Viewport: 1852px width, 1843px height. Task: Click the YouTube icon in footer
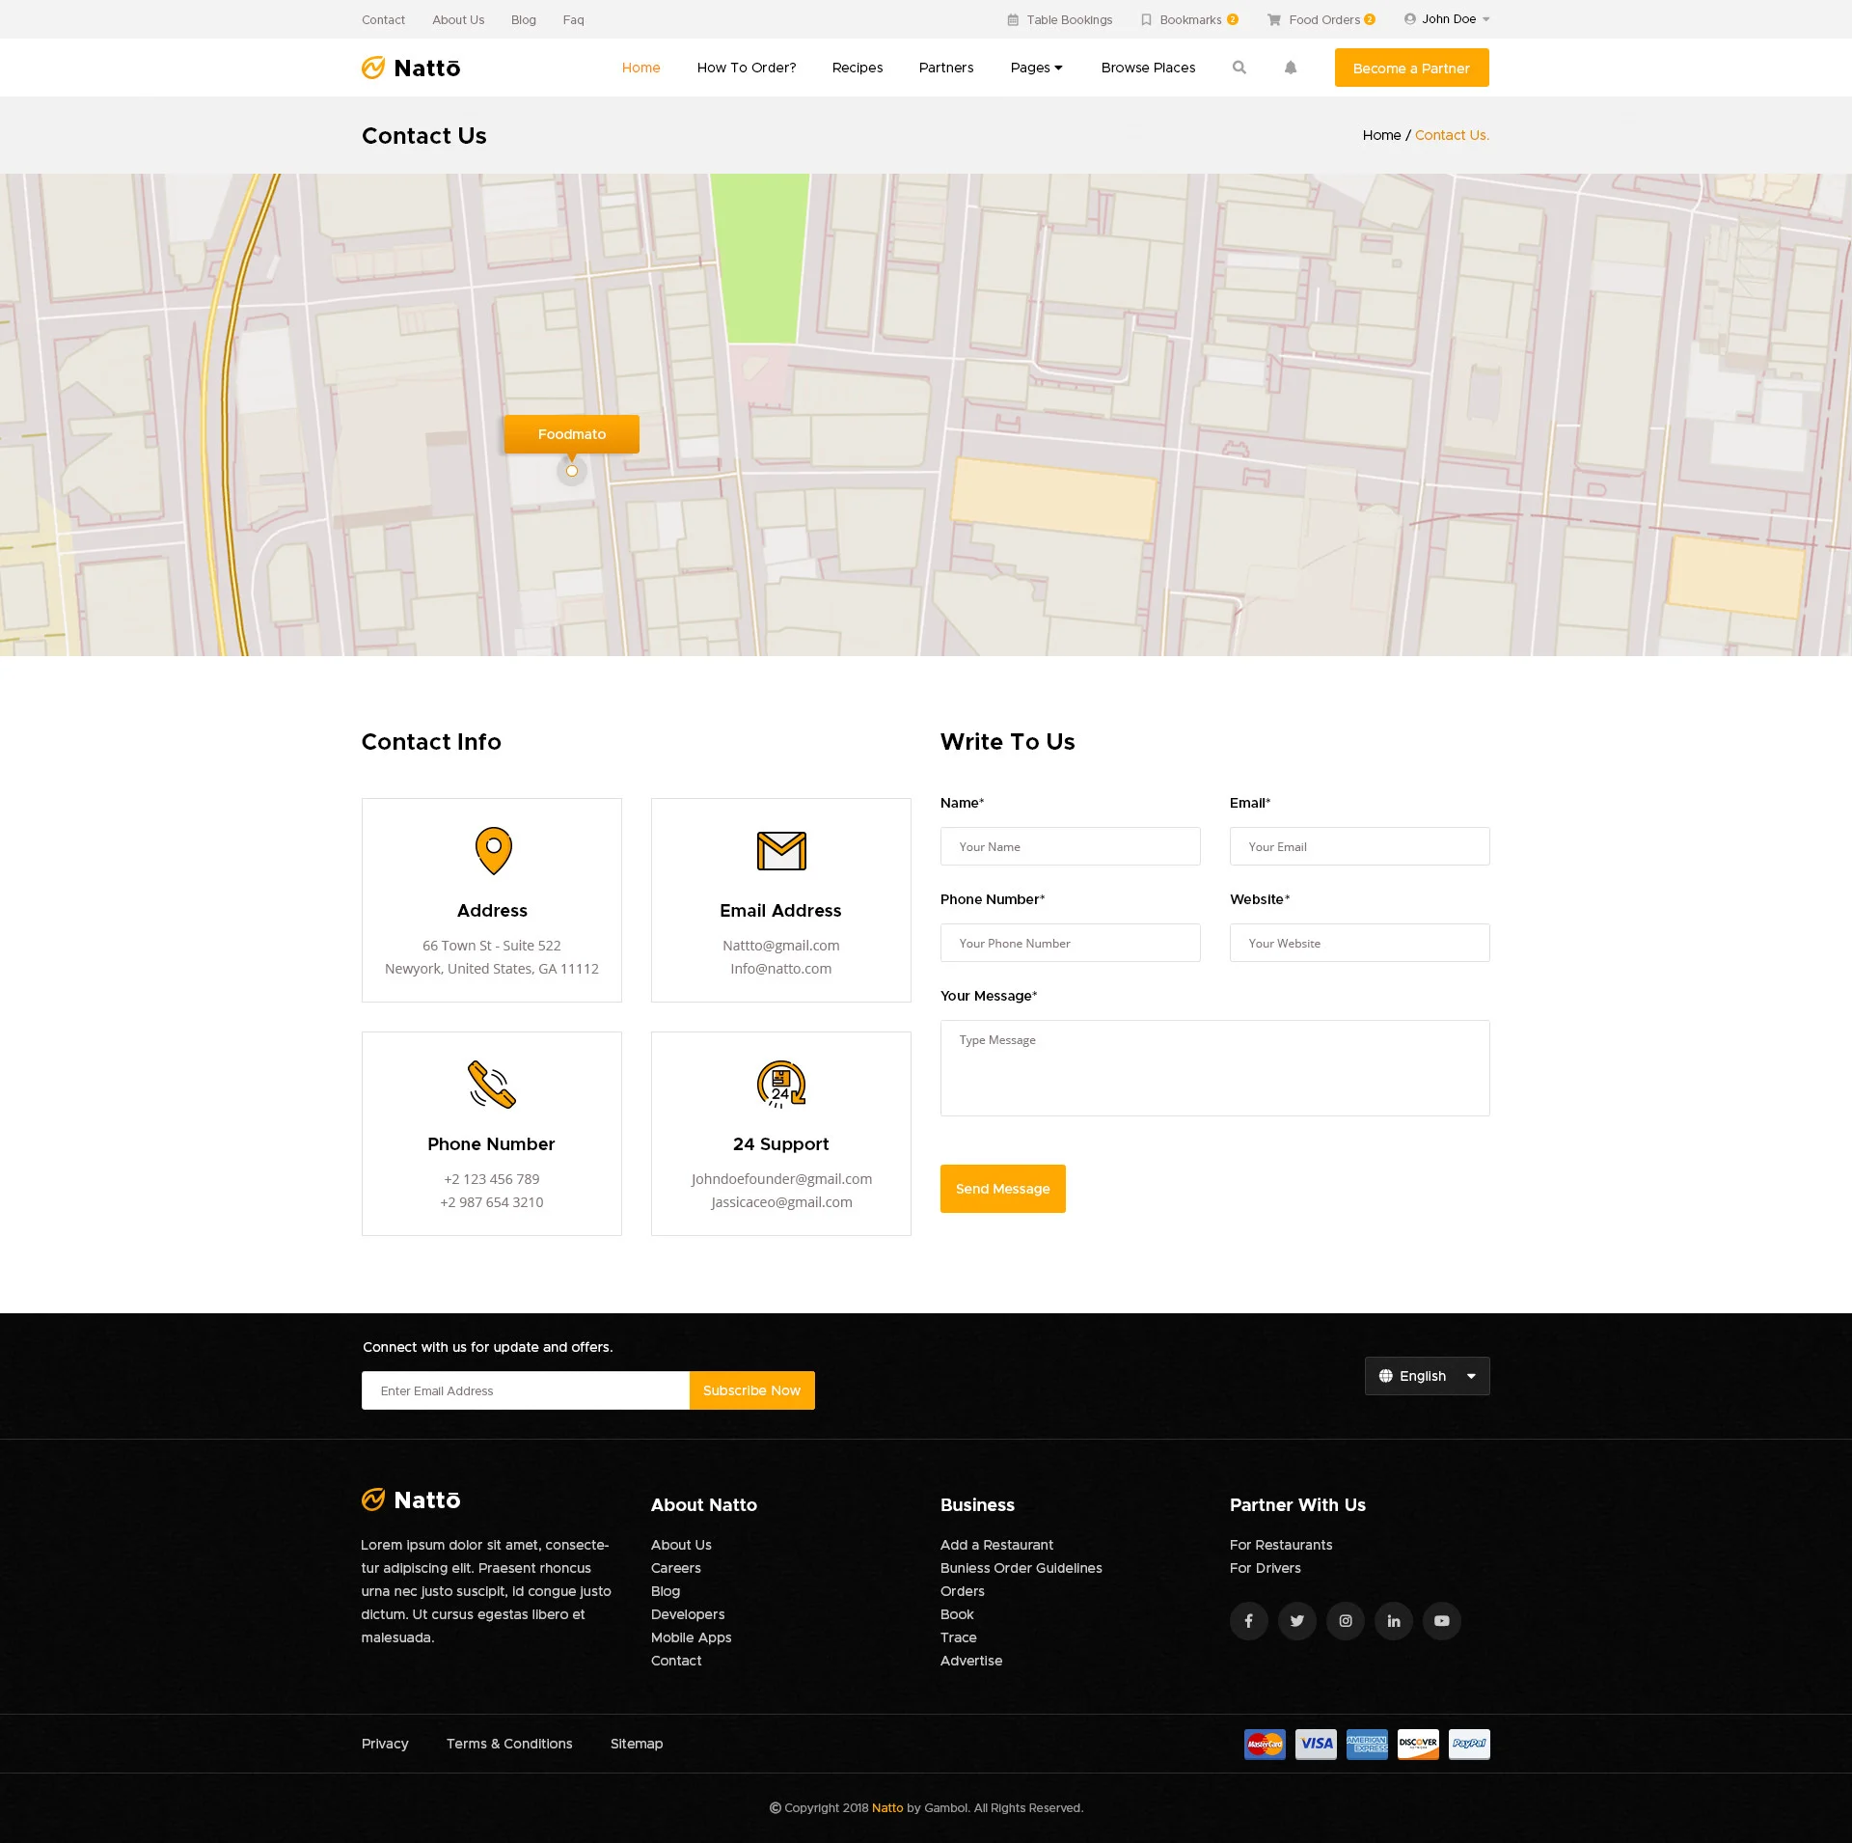pyautogui.click(x=1441, y=1621)
